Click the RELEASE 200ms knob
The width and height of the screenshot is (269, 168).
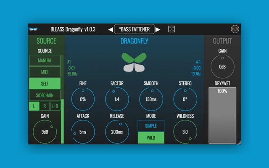117,131
